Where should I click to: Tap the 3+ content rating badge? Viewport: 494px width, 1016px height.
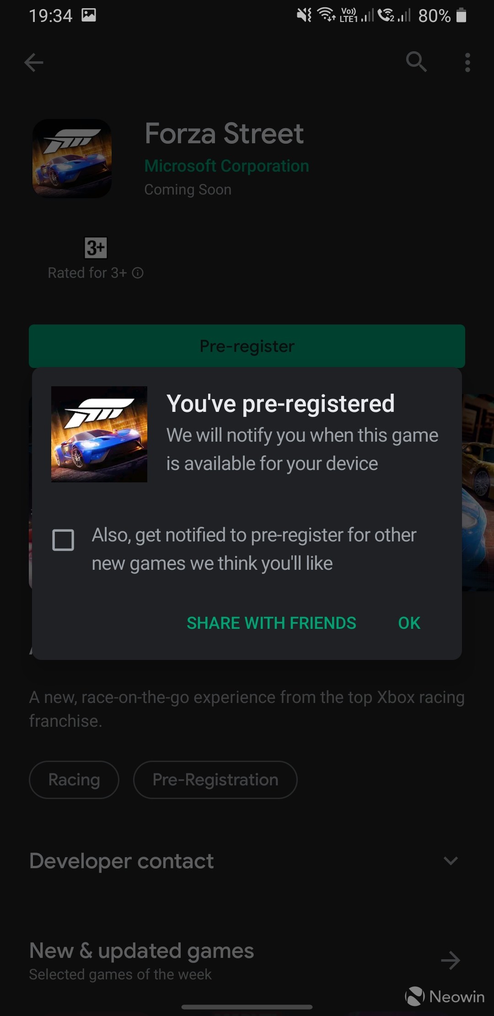(96, 248)
